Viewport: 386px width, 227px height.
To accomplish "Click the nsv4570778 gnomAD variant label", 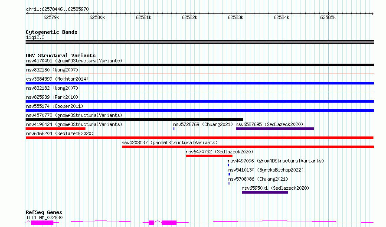I will tap(74, 115).
